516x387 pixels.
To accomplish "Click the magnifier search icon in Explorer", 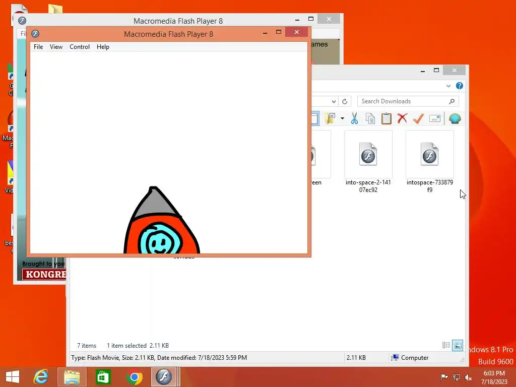I will pyautogui.click(x=452, y=101).
